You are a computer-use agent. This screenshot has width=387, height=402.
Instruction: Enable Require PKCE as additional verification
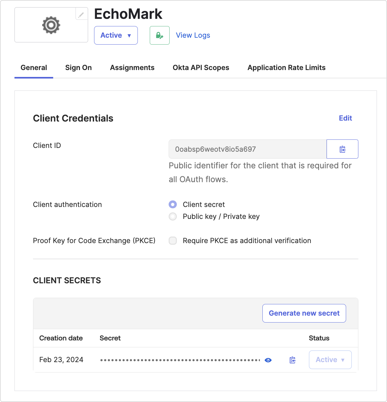pos(172,241)
